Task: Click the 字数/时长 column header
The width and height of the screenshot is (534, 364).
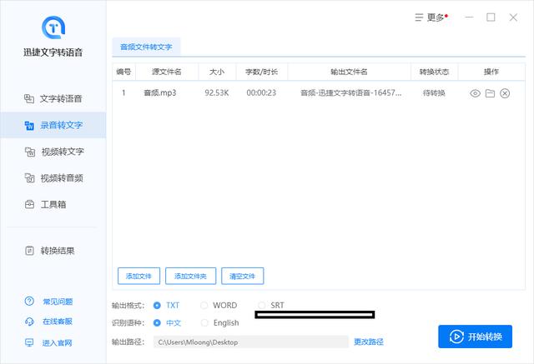Action: (261, 72)
